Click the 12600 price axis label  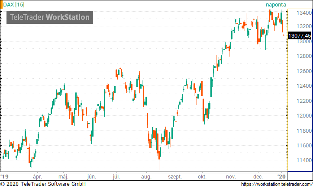[x=304, y=71]
